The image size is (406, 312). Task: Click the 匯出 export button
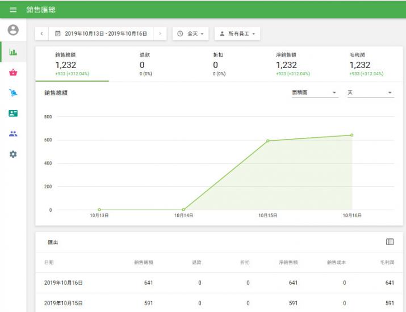tap(53, 242)
